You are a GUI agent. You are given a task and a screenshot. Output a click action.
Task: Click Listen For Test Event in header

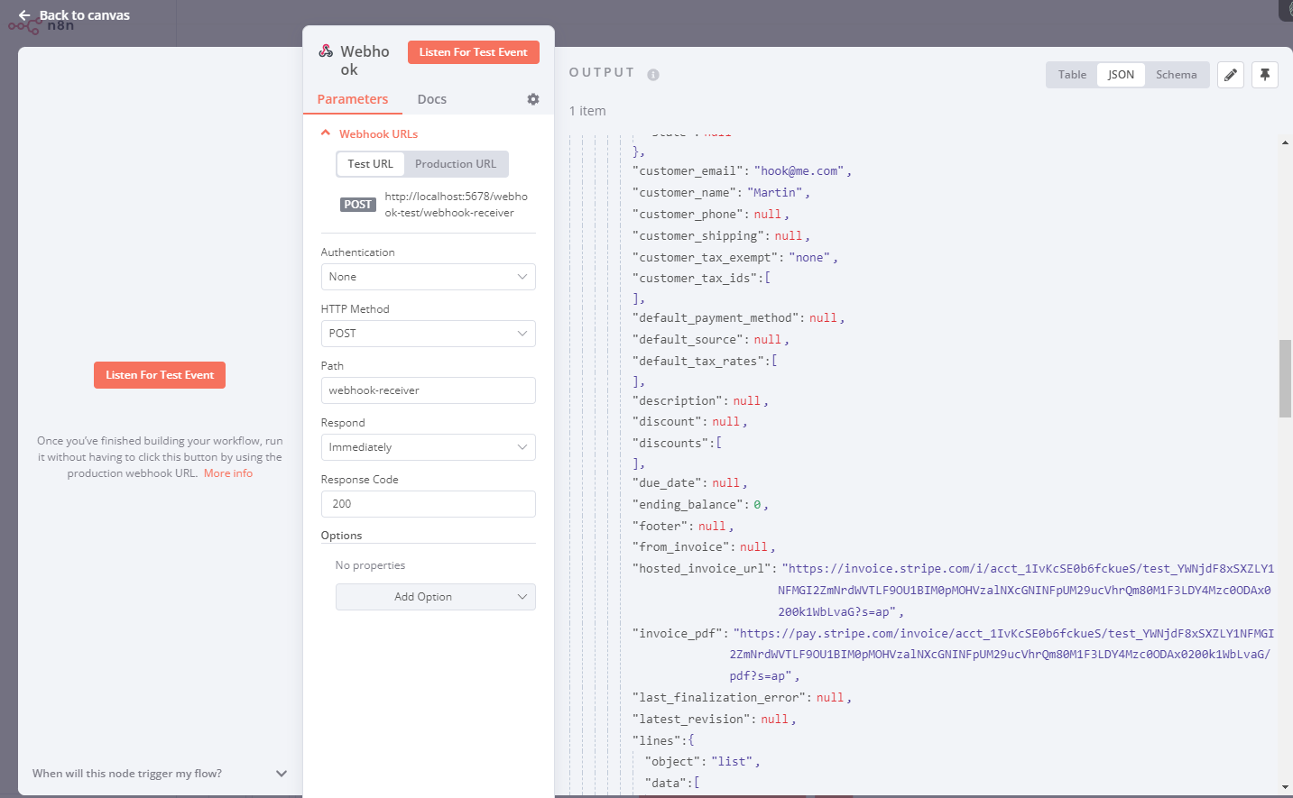473,52
